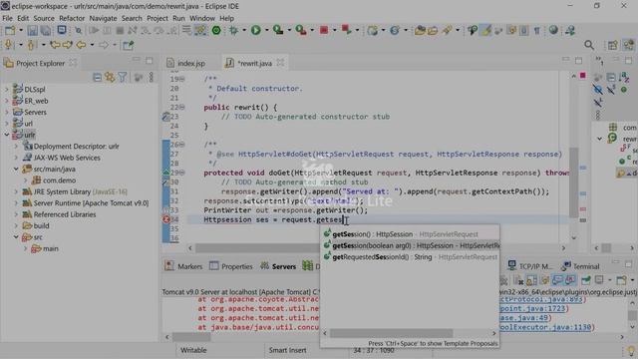638x359 pixels.
Task: Collapse the src/main/java folder
Action: click(x=16, y=169)
